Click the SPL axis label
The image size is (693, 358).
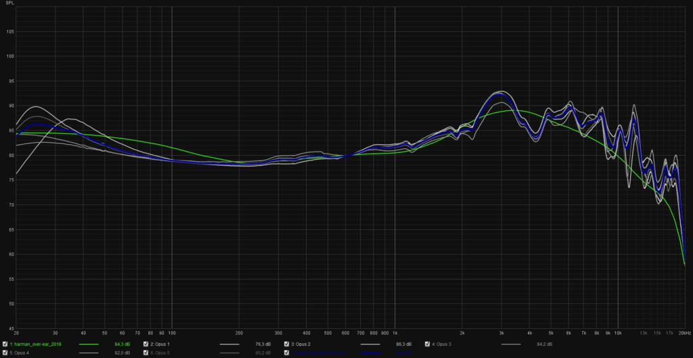(9, 3)
